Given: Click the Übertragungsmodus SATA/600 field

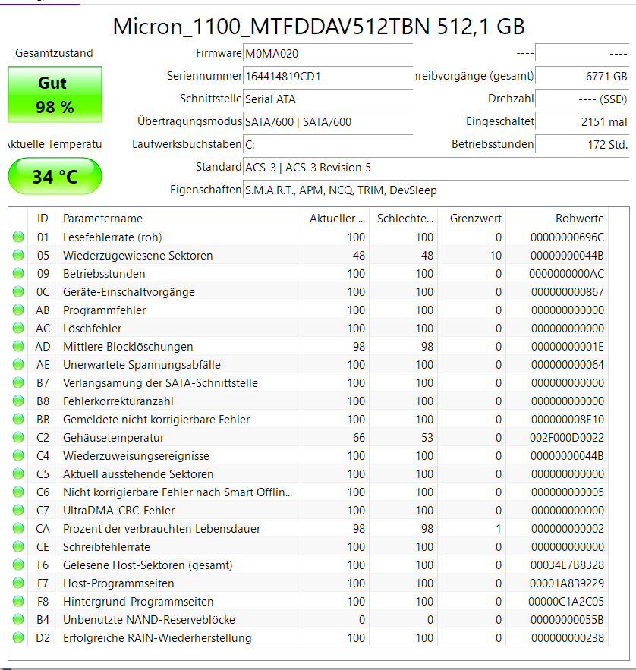Looking at the screenshot, I should pos(328,121).
